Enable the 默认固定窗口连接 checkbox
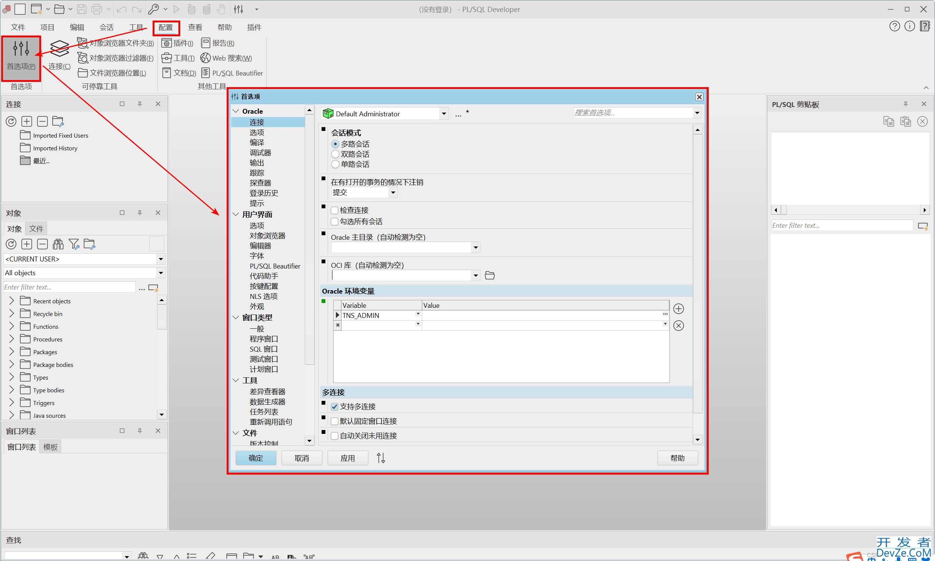This screenshot has width=935, height=561. (x=334, y=421)
